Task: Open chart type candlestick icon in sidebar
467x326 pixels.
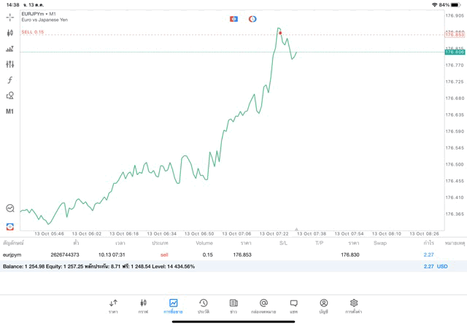Action: pos(9,33)
